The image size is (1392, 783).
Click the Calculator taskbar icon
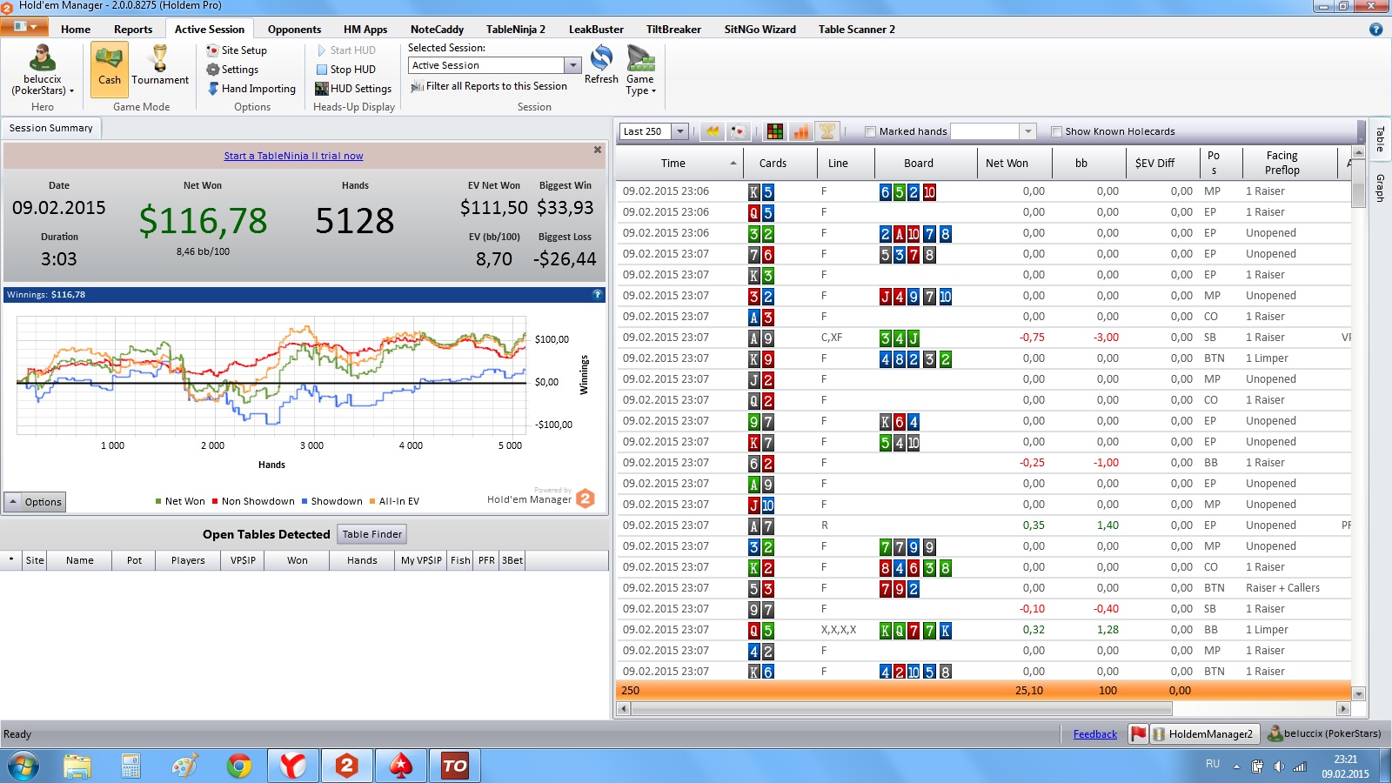point(130,766)
